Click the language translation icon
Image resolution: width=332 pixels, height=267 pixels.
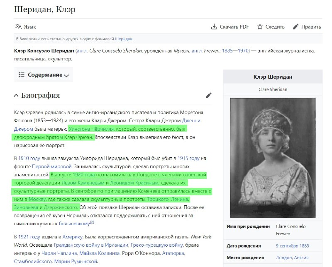tap(18, 26)
